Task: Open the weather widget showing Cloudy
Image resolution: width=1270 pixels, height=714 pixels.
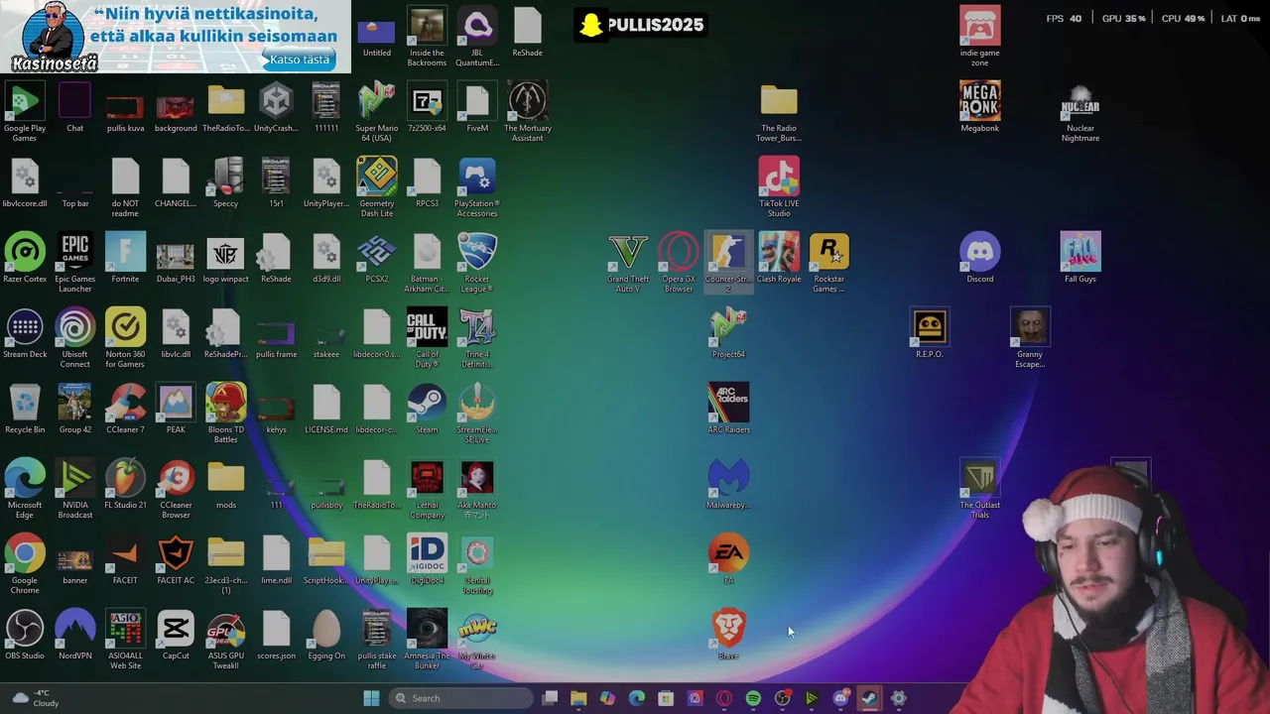Action: 35,698
